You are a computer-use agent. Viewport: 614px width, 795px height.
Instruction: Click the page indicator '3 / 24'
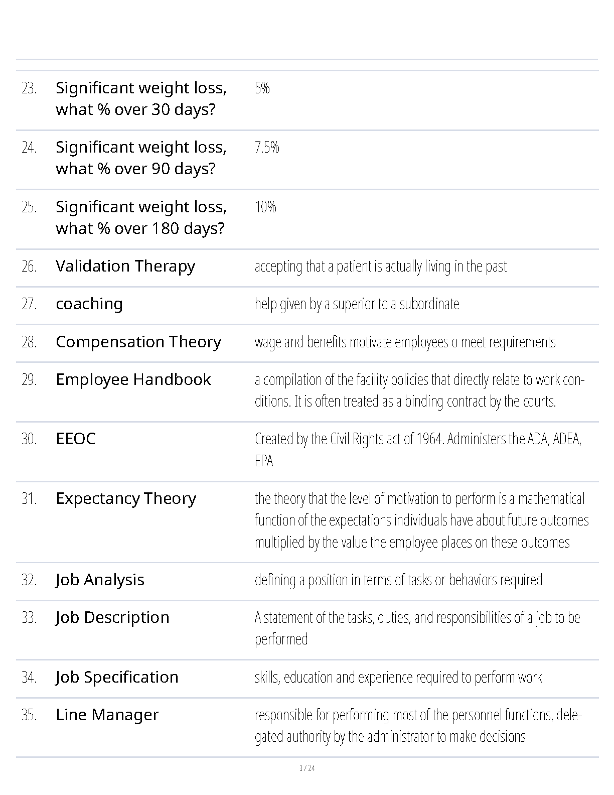(x=307, y=768)
